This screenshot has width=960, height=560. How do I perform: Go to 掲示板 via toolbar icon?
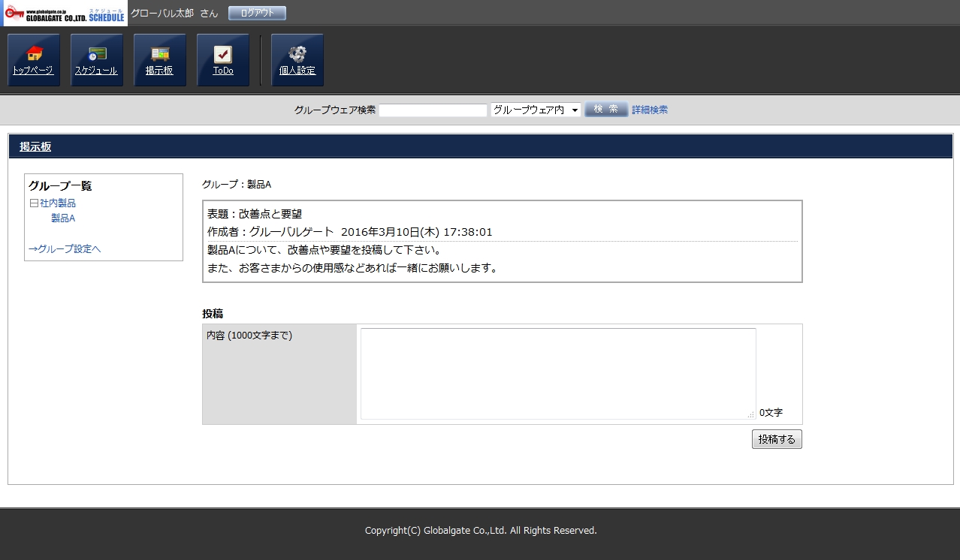(x=160, y=60)
